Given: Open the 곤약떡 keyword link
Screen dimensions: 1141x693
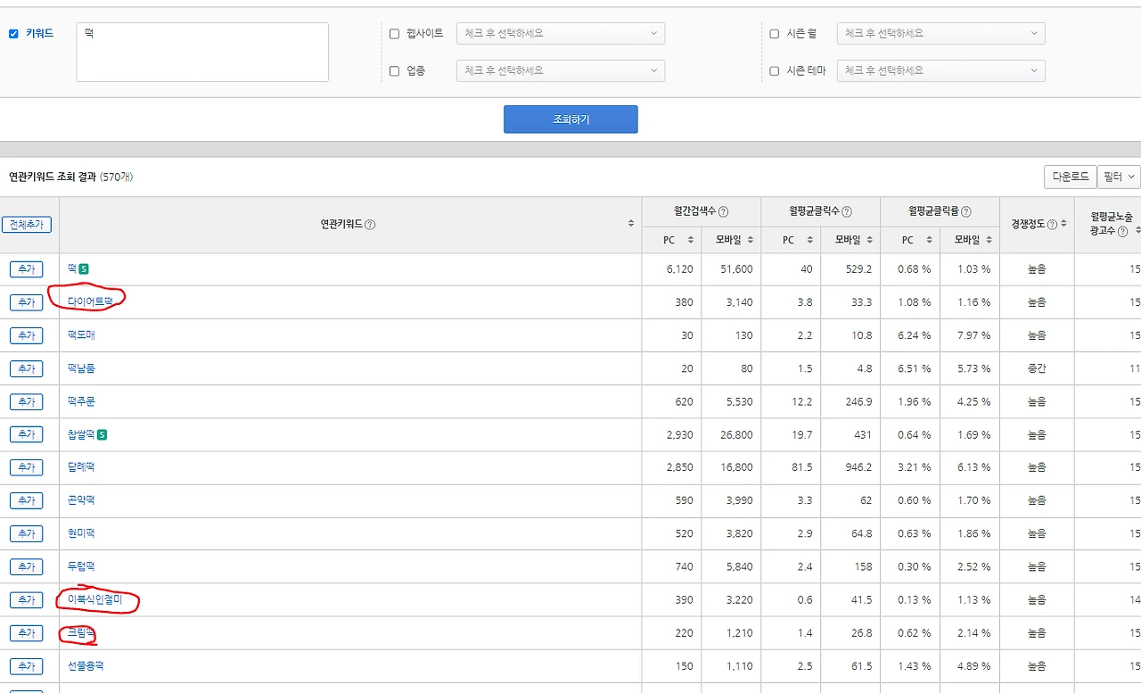Looking at the screenshot, I should (81, 500).
